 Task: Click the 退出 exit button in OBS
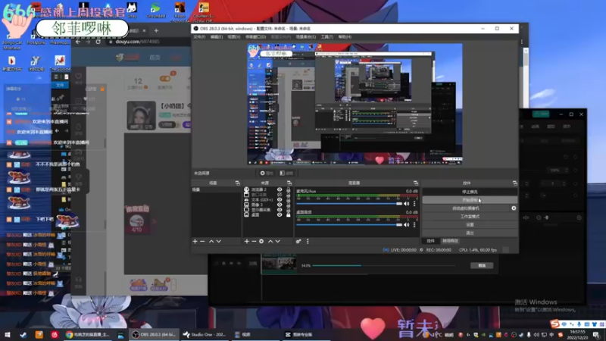pyautogui.click(x=470, y=233)
